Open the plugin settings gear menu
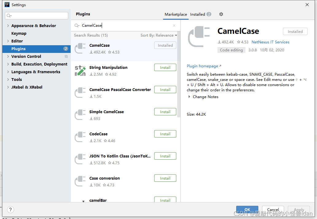 click(221, 14)
